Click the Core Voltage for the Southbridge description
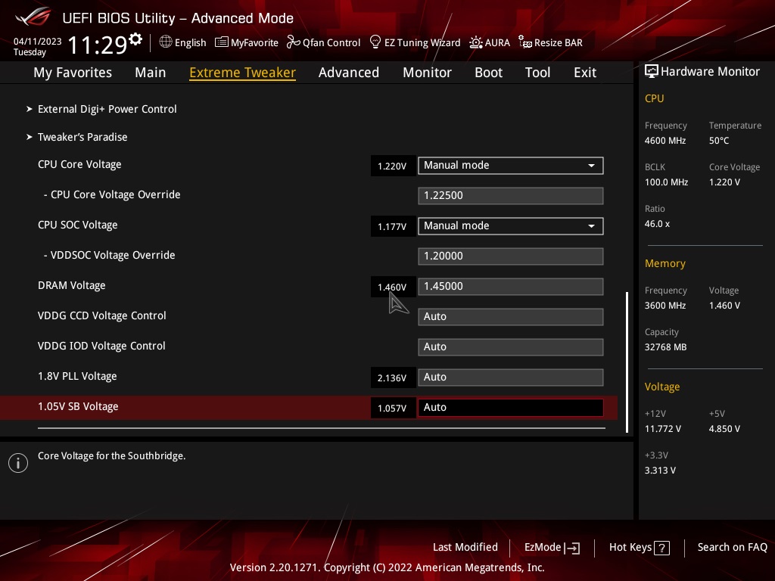This screenshot has width=775, height=581. pyautogui.click(x=112, y=456)
